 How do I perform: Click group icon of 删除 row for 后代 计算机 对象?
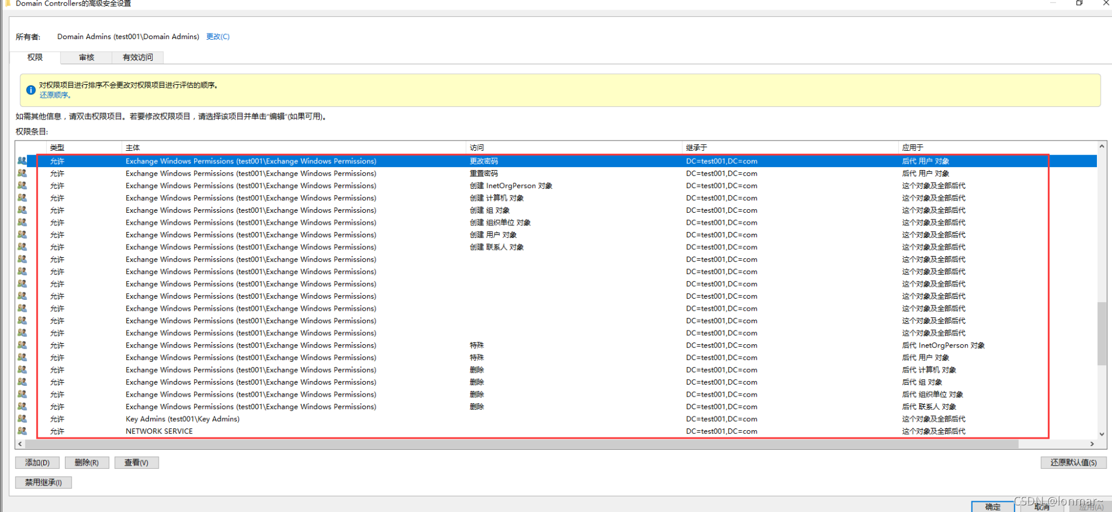(x=22, y=370)
